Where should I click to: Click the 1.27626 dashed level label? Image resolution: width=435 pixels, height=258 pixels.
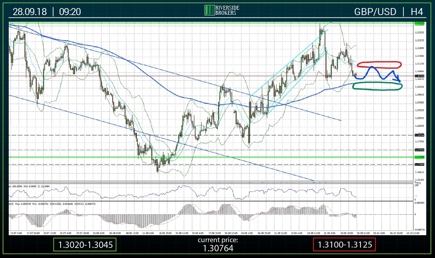420,150
